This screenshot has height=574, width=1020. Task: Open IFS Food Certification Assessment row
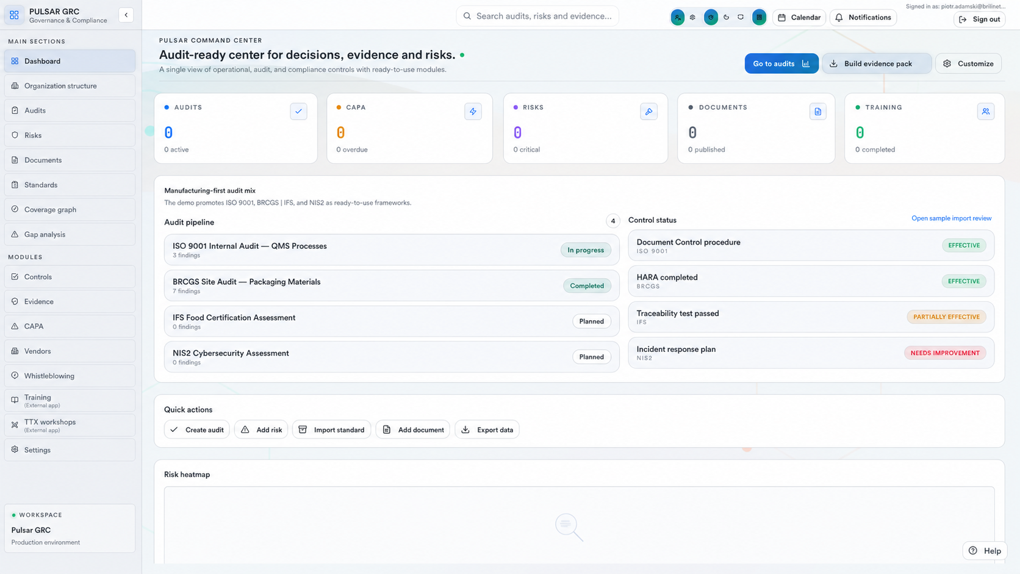(392, 321)
